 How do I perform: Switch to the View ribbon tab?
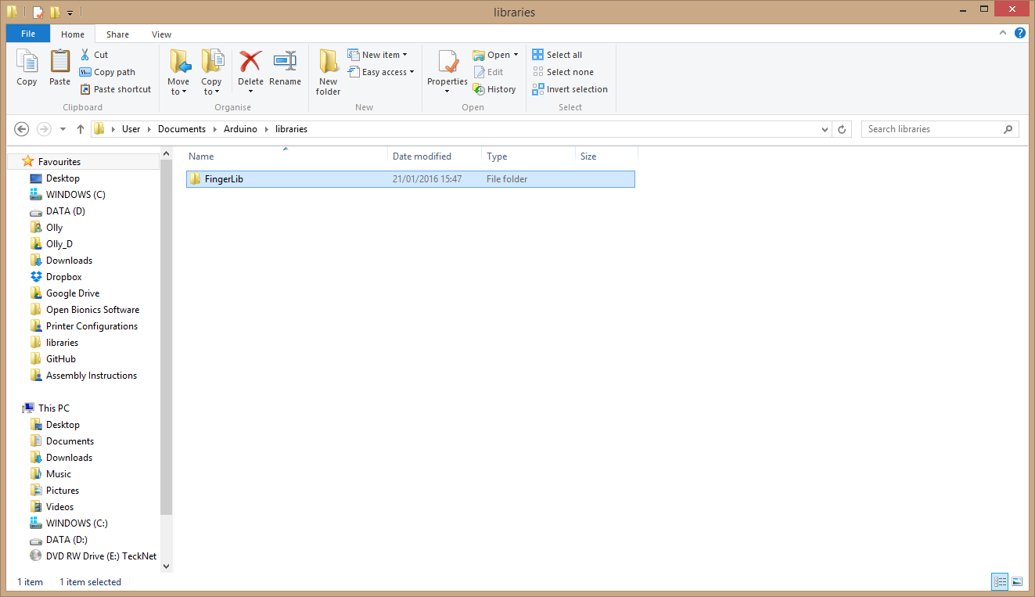162,34
